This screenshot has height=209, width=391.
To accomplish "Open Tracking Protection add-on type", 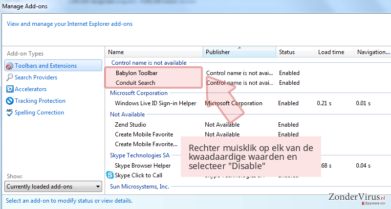I will (40, 101).
